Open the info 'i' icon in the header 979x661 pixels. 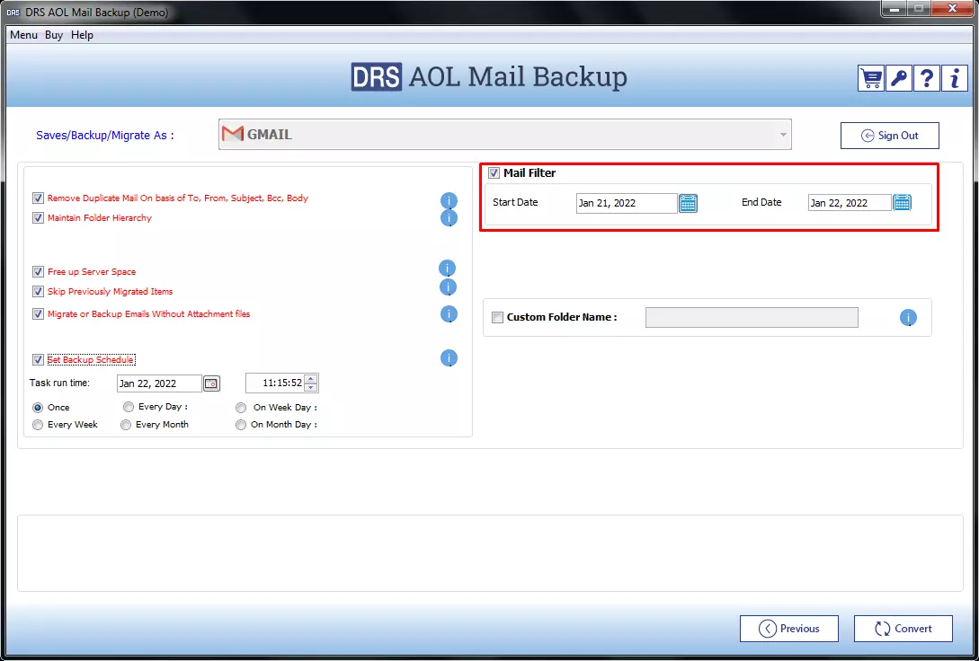(x=954, y=78)
